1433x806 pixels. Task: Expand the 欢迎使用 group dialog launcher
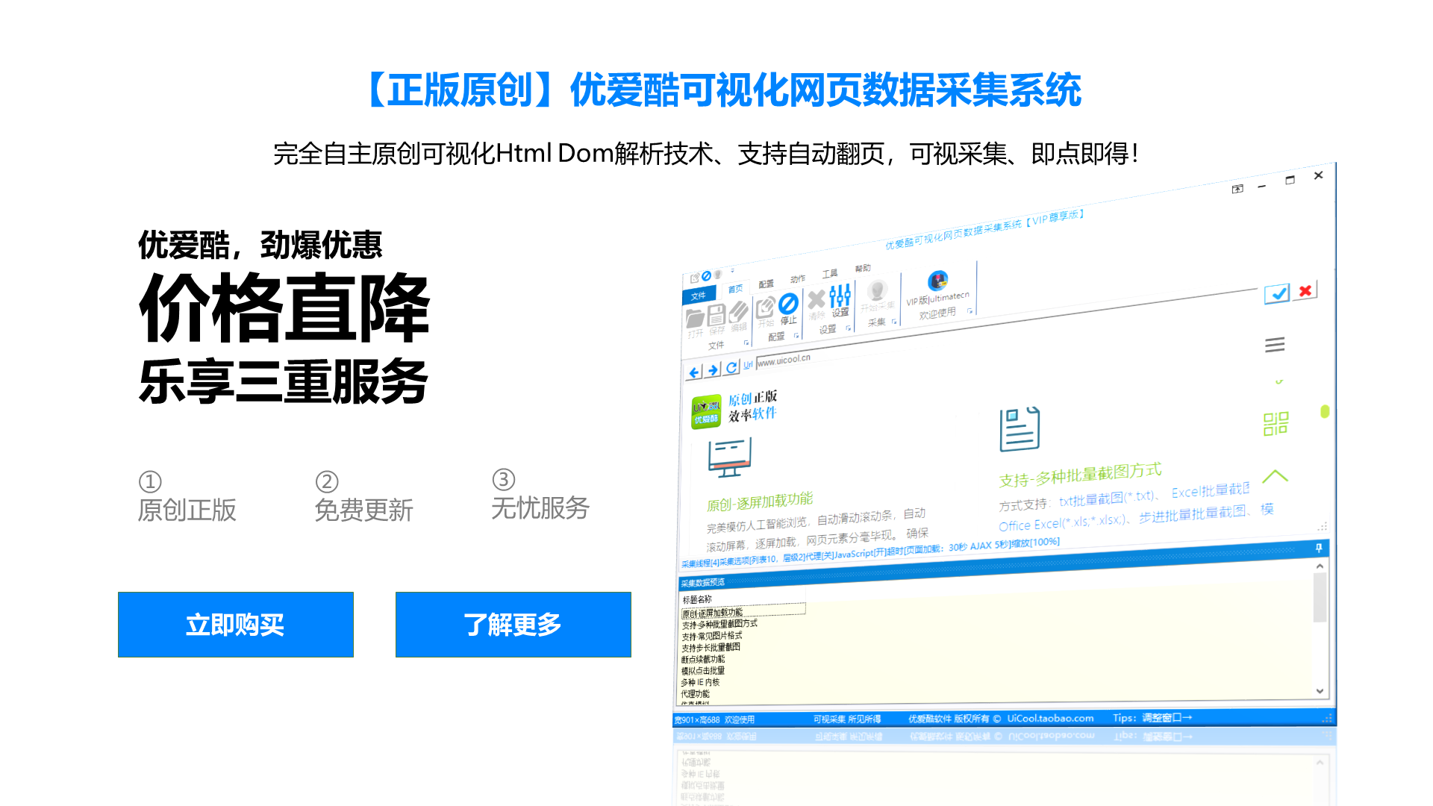point(970,311)
